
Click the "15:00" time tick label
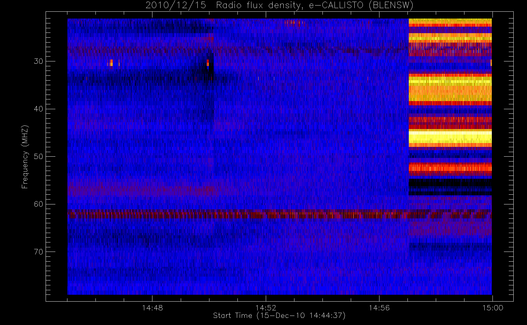click(492, 308)
